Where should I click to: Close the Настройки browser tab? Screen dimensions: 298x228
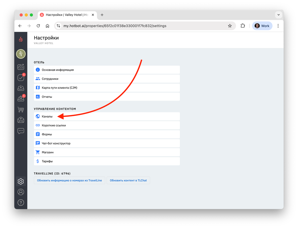pyautogui.click(x=93, y=15)
